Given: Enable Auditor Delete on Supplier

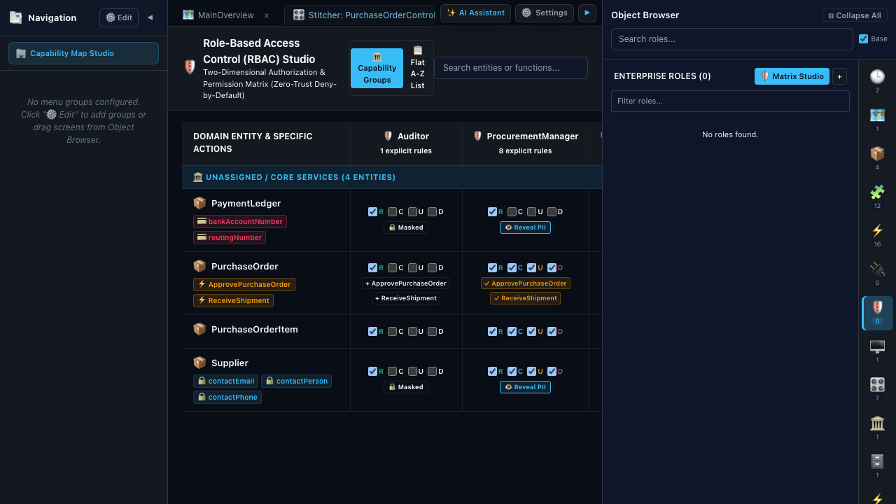Looking at the screenshot, I should pos(432,371).
